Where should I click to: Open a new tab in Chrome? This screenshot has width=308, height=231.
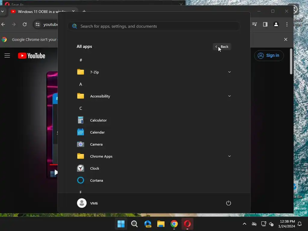[84, 11]
